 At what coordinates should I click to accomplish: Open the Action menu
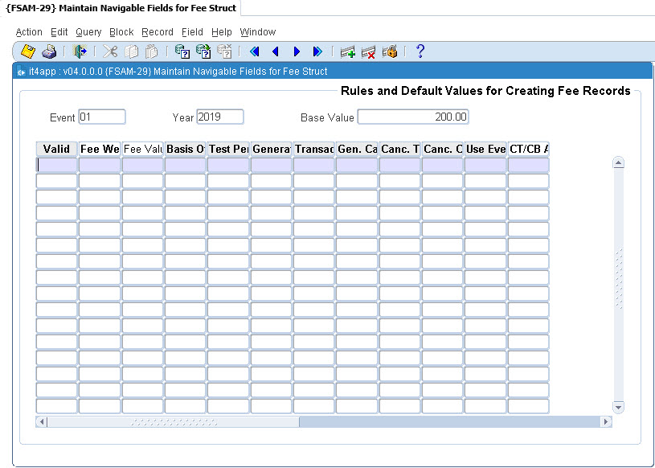[29, 32]
